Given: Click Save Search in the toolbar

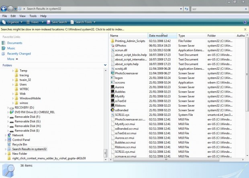Looking at the screenshot, I should pyautogui.click(x=57, y=22).
